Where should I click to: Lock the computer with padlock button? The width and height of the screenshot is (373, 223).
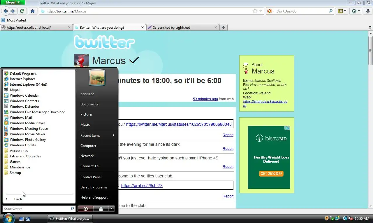coord(101,209)
